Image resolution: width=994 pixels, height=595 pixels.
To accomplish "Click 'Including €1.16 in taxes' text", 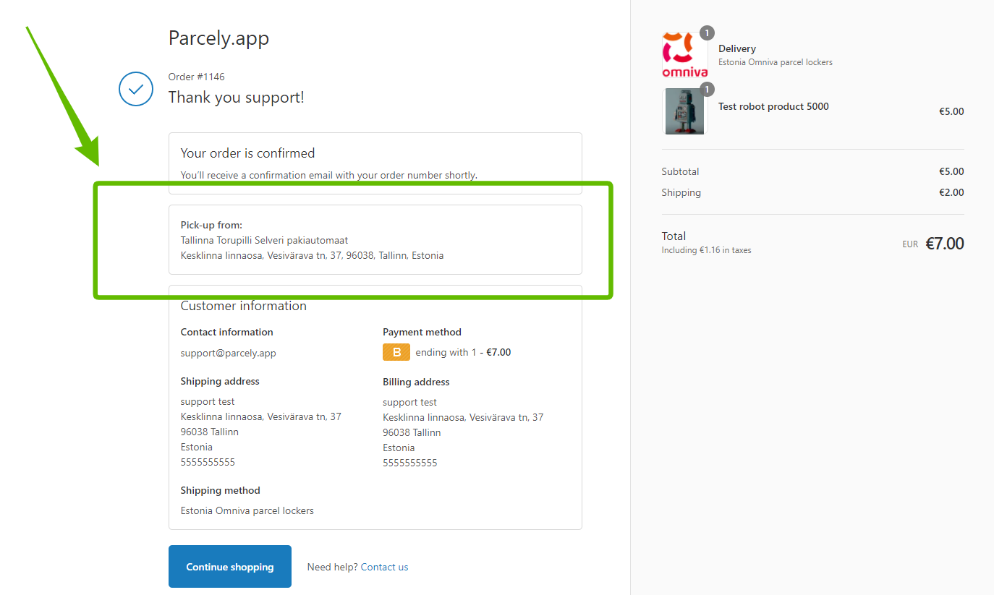I will click(x=707, y=250).
